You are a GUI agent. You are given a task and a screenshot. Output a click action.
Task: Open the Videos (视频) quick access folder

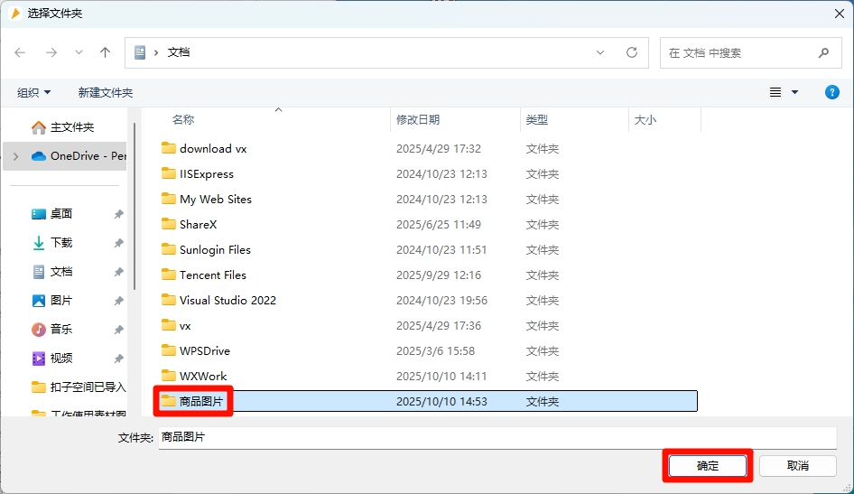(60, 359)
